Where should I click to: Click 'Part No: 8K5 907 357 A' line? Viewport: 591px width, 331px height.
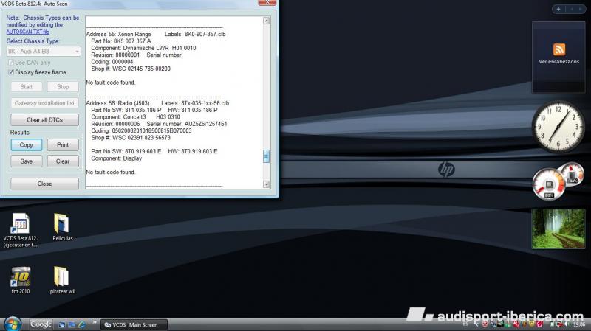121,41
